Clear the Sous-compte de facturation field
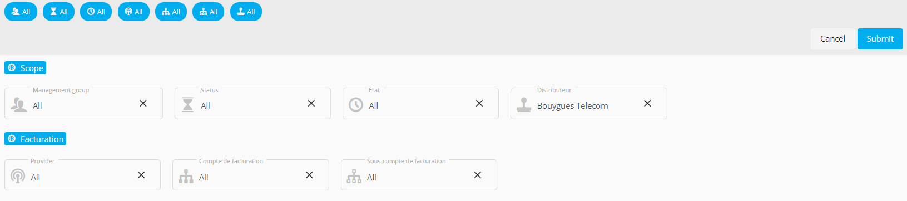The image size is (907, 201). click(x=478, y=175)
